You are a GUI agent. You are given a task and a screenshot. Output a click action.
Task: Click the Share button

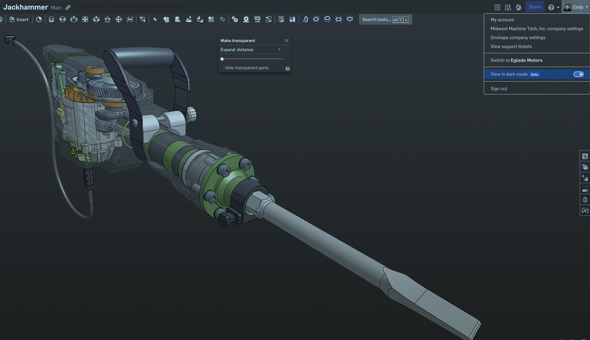[534, 7]
